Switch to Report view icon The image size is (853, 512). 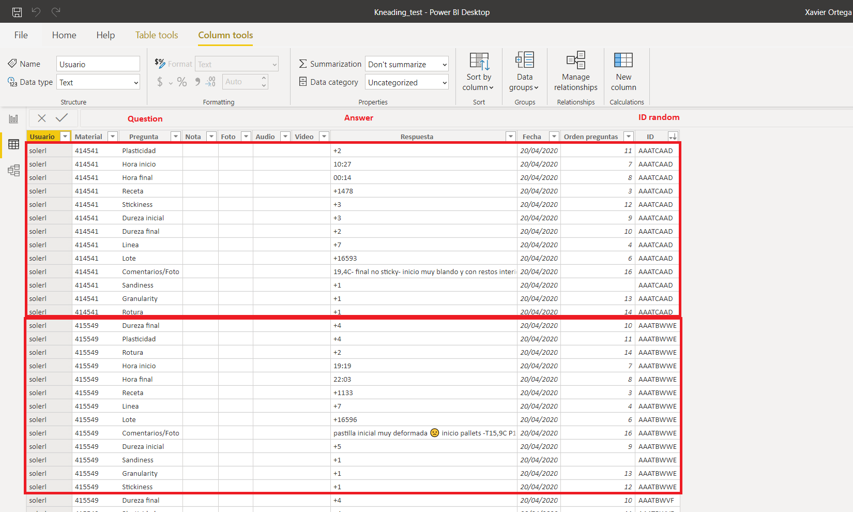[13, 119]
